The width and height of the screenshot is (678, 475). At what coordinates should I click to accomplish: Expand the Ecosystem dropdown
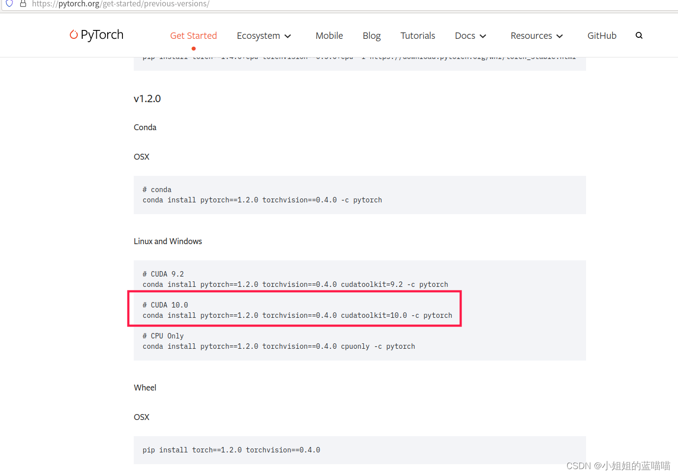pos(264,36)
